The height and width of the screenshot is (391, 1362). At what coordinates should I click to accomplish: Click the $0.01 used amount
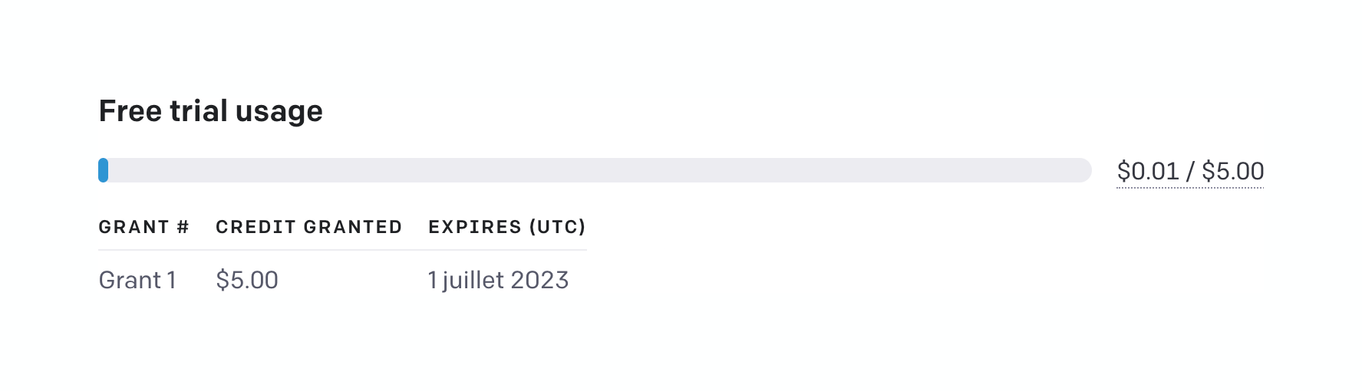point(1147,171)
